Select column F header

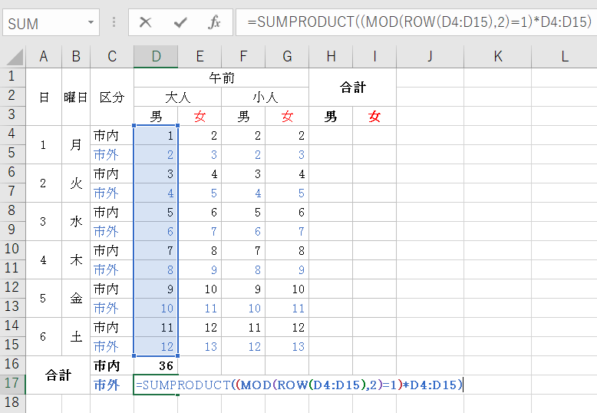(x=243, y=56)
